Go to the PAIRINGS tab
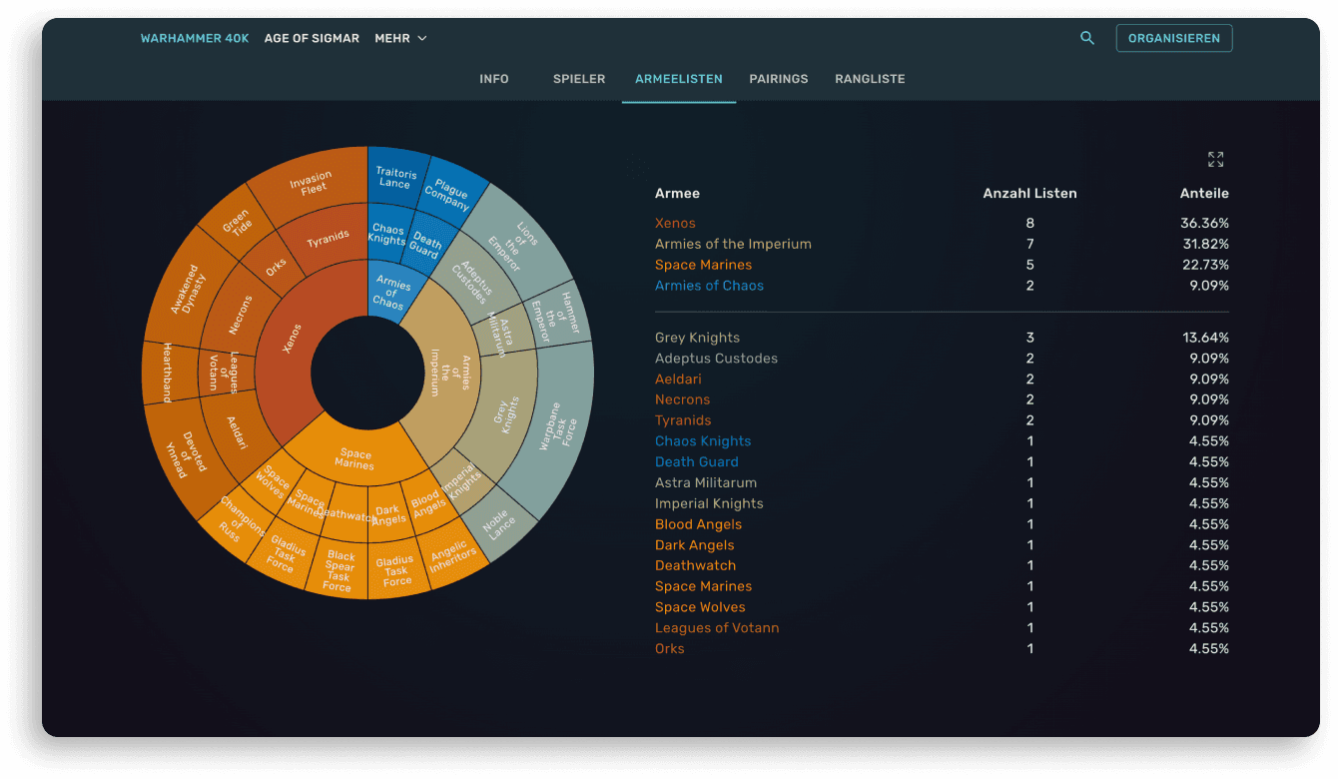Screen dimensions: 1338x779 point(779,79)
